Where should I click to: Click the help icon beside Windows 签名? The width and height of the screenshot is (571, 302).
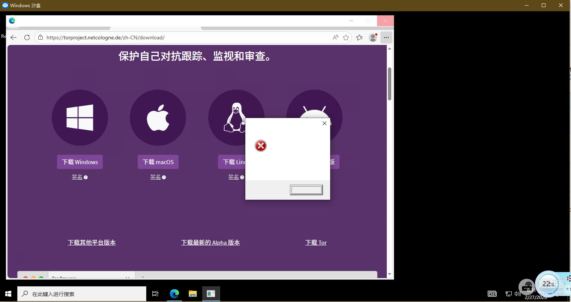[86, 178]
